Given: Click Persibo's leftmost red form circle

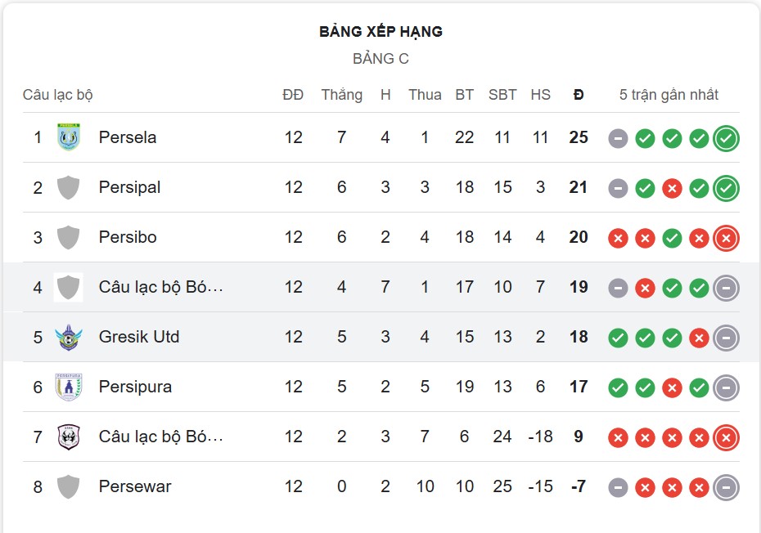Looking at the screenshot, I should tap(618, 238).
